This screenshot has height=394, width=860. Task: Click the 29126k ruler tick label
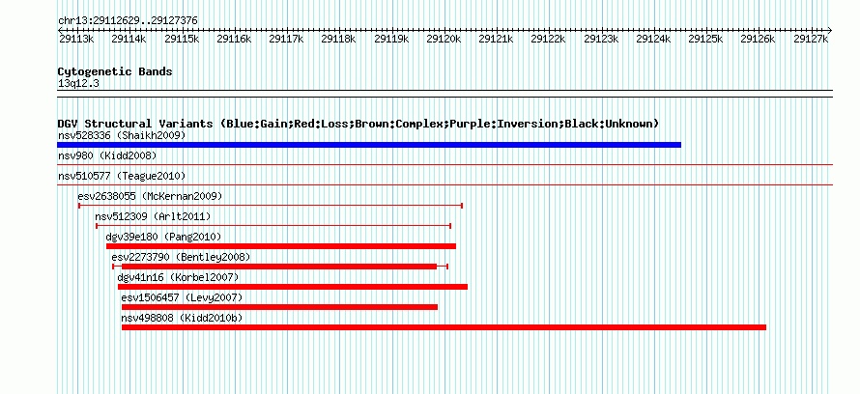[x=758, y=39]
